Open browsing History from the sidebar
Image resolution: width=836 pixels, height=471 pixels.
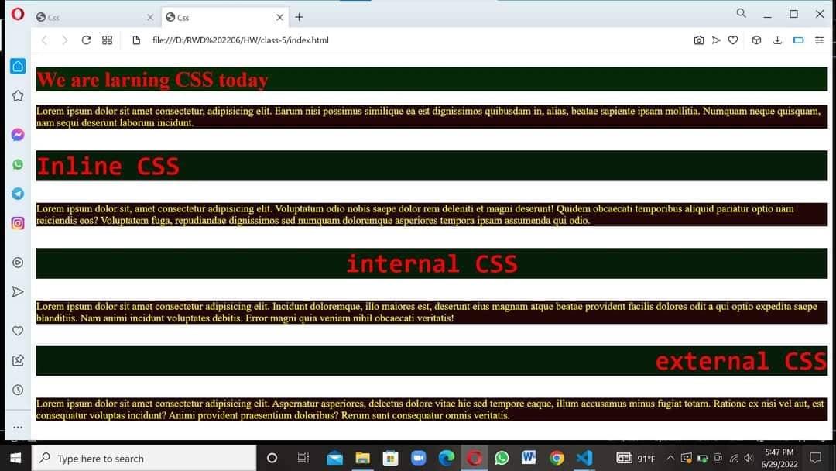coord(17,389)
